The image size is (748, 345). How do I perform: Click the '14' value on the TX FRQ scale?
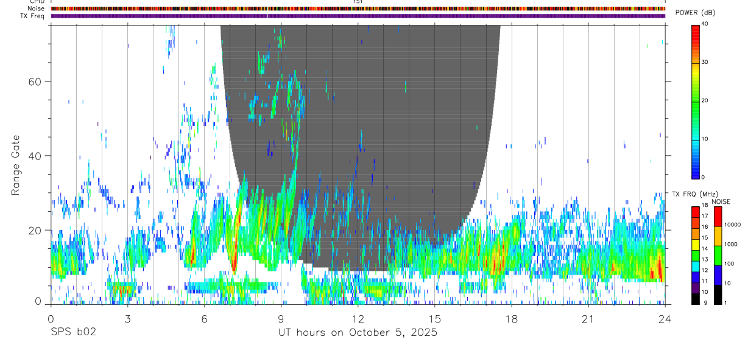tap(704, 248)
